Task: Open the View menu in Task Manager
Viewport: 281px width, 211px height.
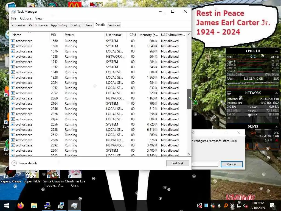Action: 39,18
